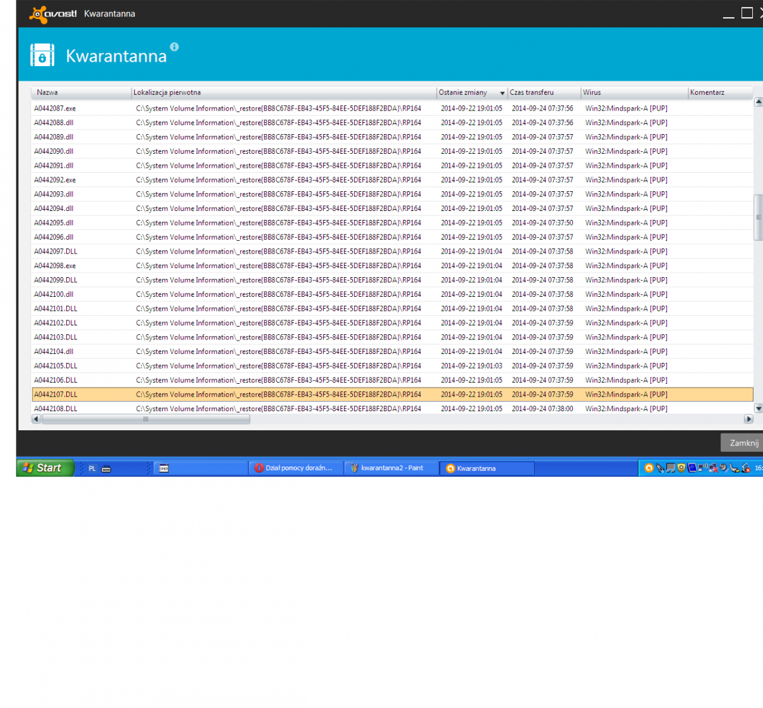Click the Opera icon on taskbar button
Screen dimensions: 763x708
(259, 468)
